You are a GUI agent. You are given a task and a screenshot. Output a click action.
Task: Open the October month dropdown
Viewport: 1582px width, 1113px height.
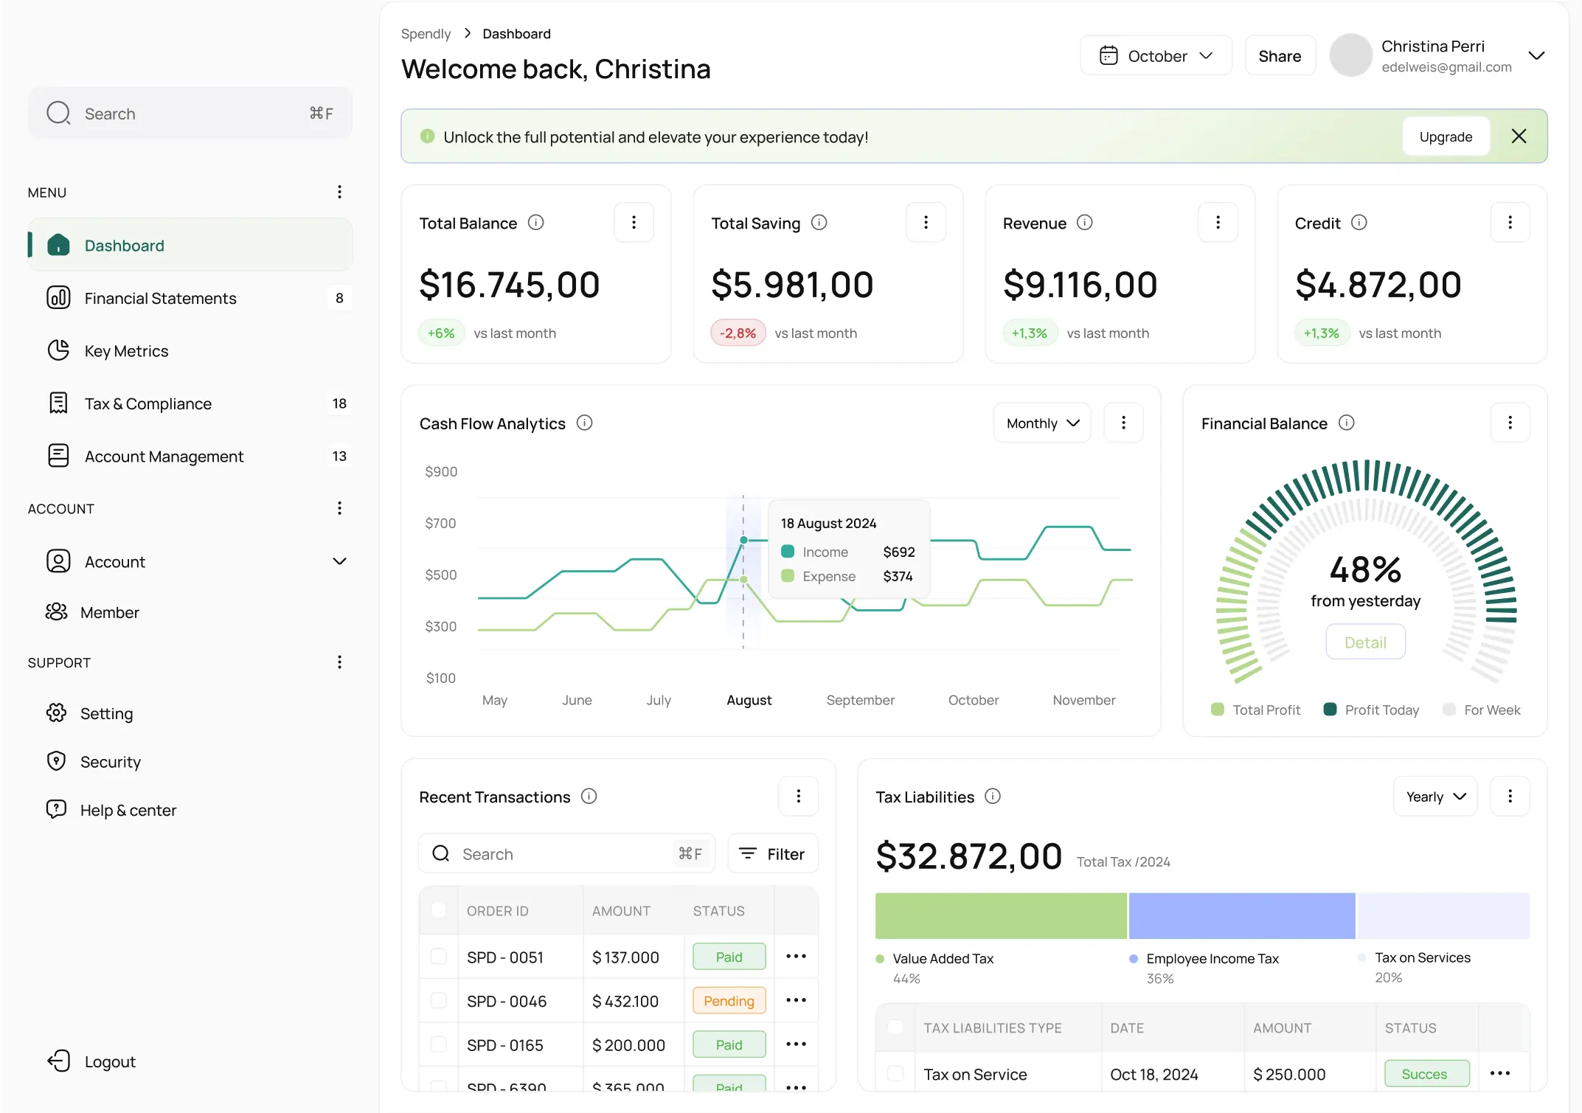tap(1156, 56)
